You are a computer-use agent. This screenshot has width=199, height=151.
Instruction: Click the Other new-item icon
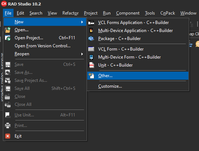[91, 76]
